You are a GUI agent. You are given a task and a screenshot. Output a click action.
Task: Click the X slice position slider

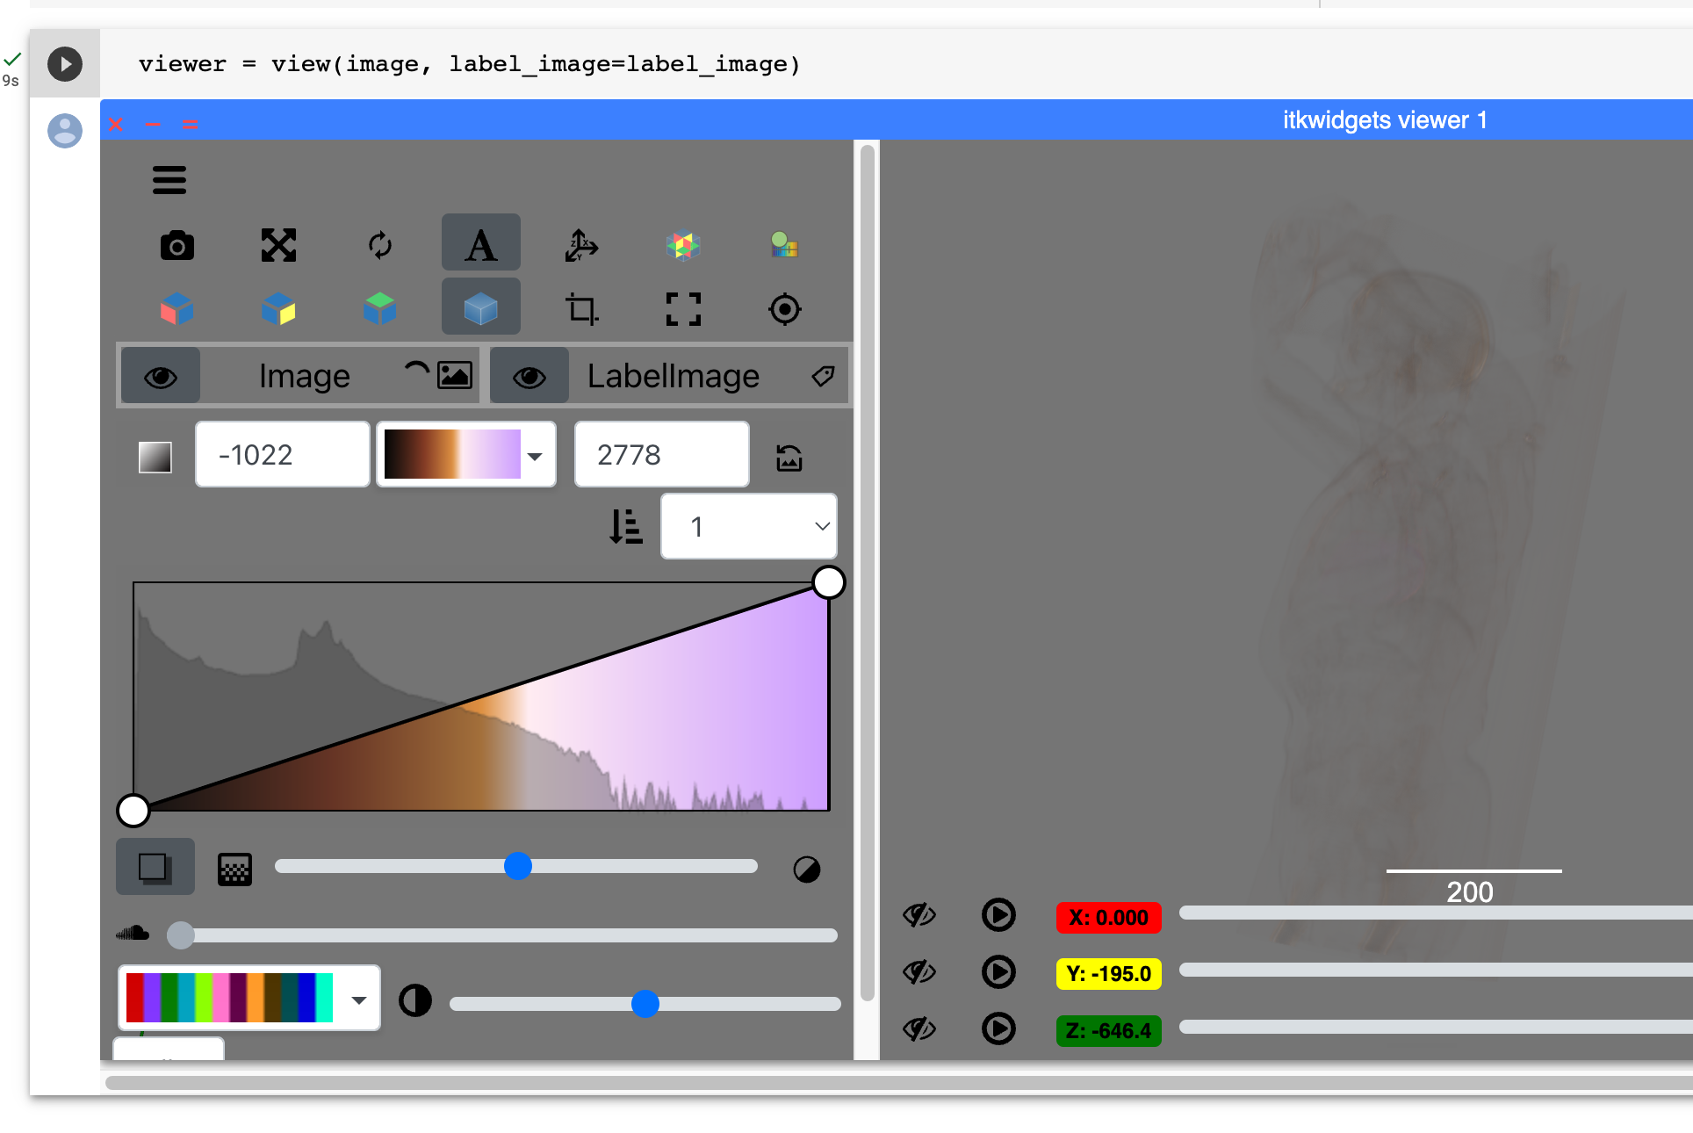pyautogui.click(x=1436, y=913)
